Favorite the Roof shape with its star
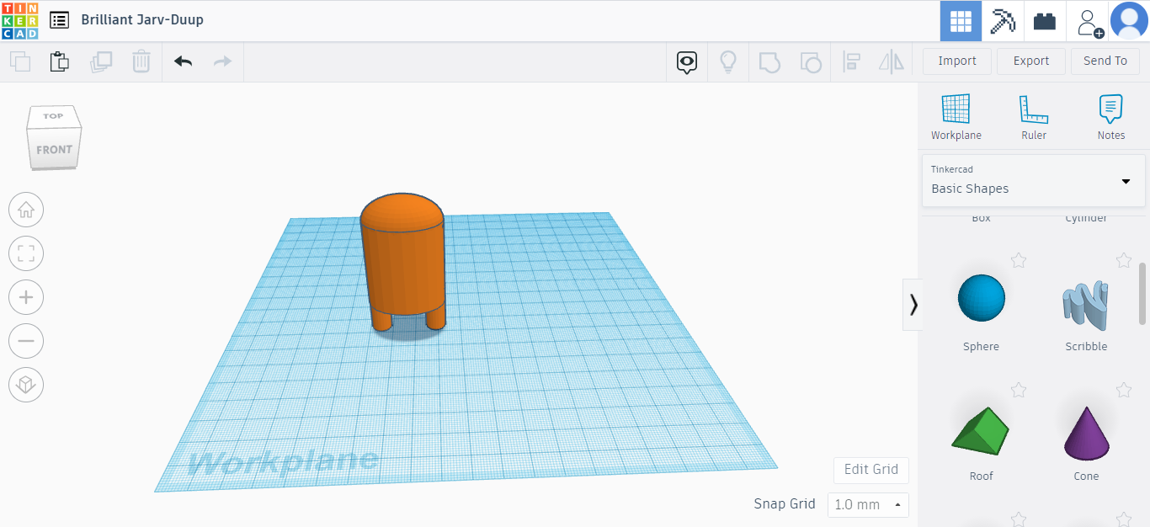This screenshot has width=1150, height=527. click(1019, 390)
